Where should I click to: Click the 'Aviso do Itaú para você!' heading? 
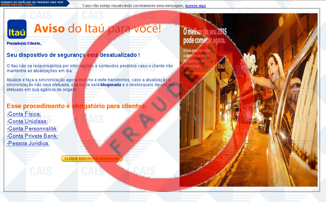[97, 29]
